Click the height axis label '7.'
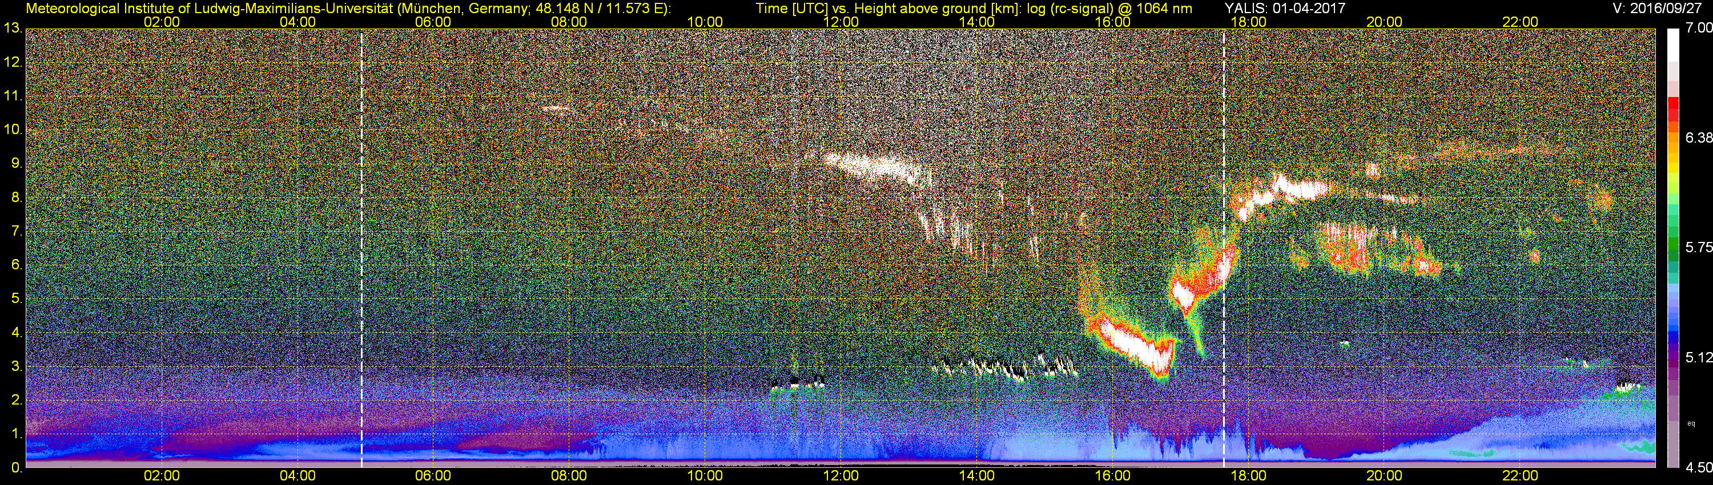Viewport: 1713px width, 485px height. tap(17, 231)
